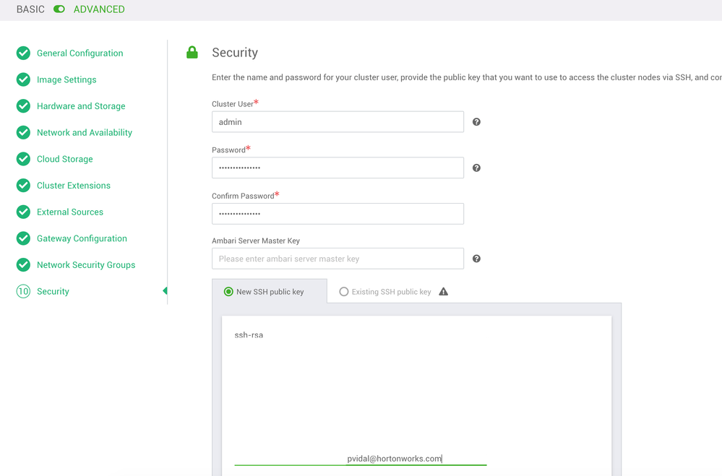Go to Network and Availability section
Screen dimensions: 722x476
(x=84, y=132)
